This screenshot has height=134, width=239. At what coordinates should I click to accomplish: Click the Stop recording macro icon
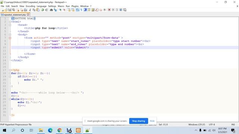coord(113,10)
